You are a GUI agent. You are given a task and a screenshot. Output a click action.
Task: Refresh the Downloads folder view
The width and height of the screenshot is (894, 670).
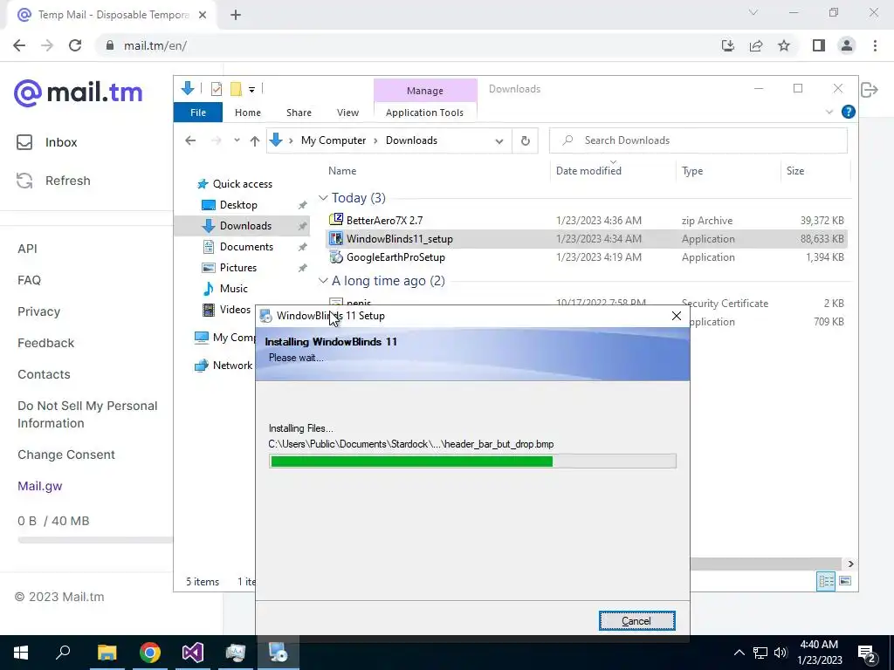(525, 140)
